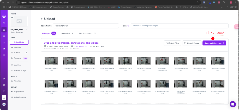Open the chat bubble support widget
This screenshot has height=110, width=239.
(x=233, y=104)
